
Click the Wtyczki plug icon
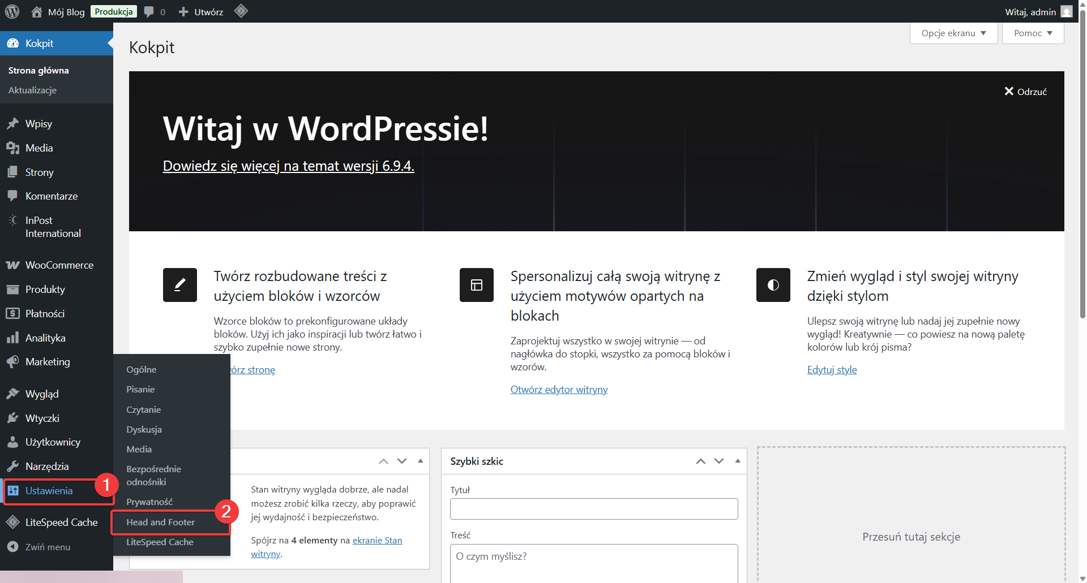coord(12,418)
